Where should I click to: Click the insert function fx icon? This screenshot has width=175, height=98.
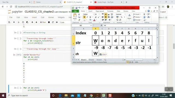coord(101,25)
